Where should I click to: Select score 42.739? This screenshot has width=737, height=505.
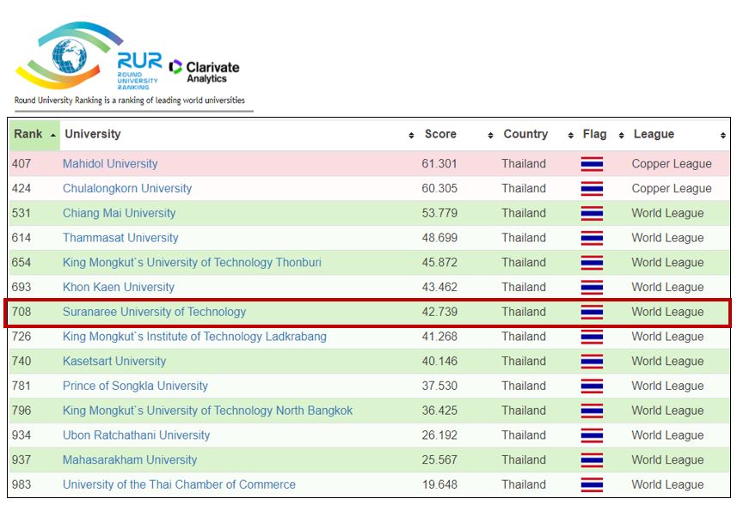coord(439,312)
